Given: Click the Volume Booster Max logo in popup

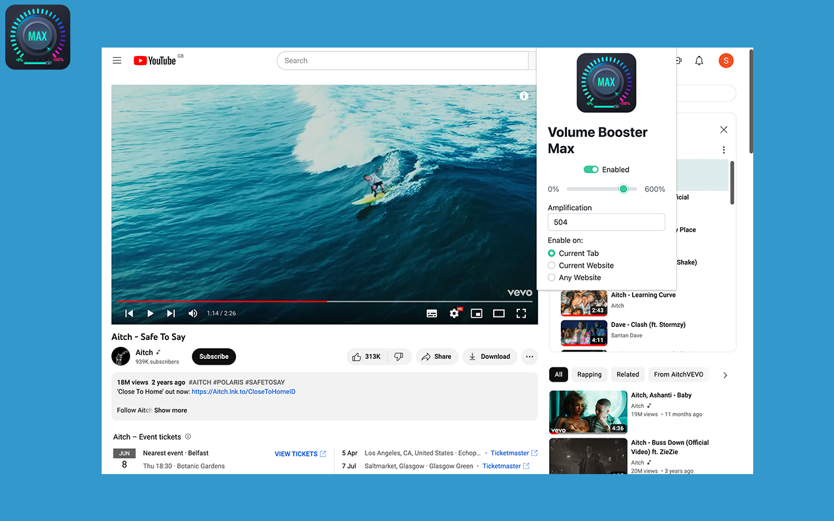Looking at the screenshot, I should click(606, 83).
